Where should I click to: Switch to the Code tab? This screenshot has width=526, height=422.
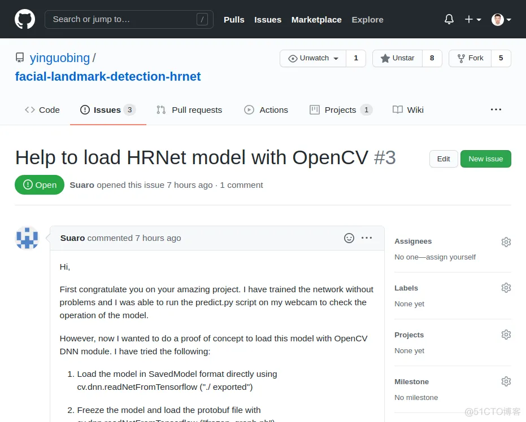[42, 110]
